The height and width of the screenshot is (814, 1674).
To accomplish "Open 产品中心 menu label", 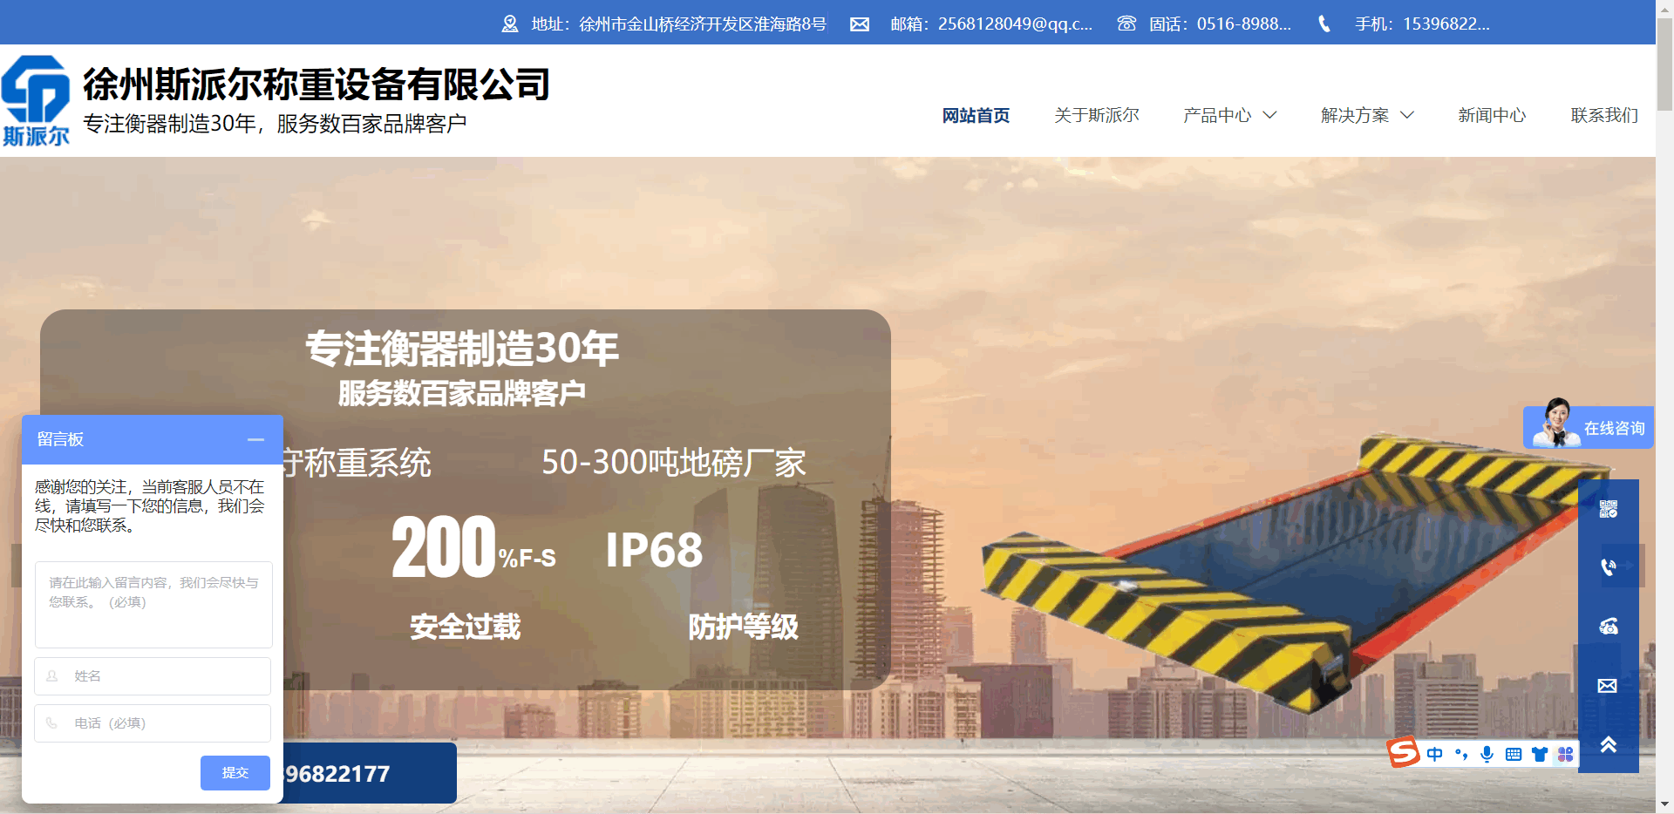I will coord(1217,115).
